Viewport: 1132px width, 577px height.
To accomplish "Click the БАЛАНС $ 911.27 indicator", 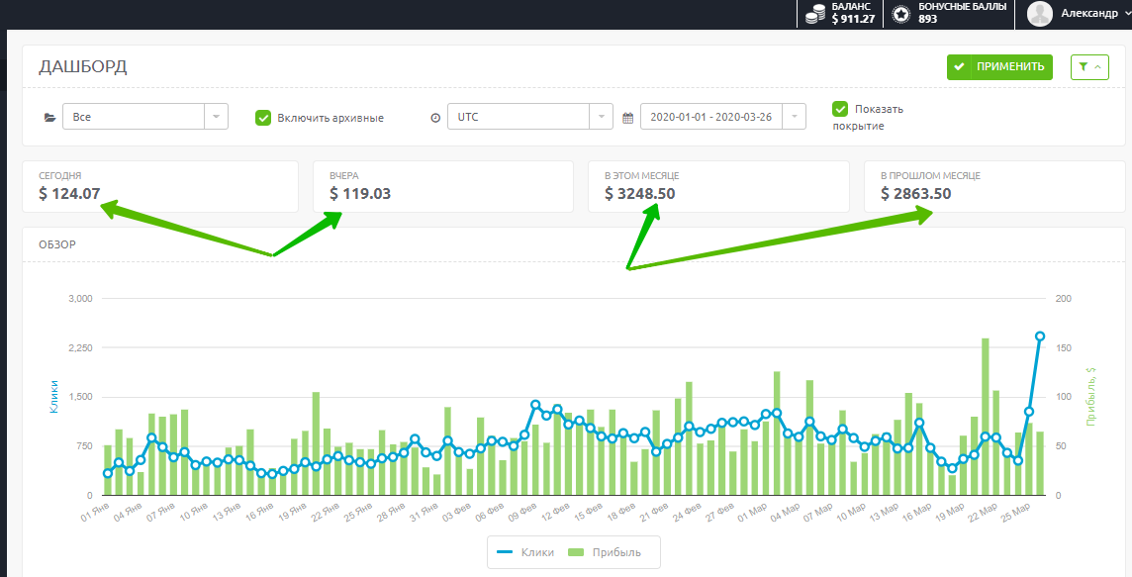I will pos(840,14).
